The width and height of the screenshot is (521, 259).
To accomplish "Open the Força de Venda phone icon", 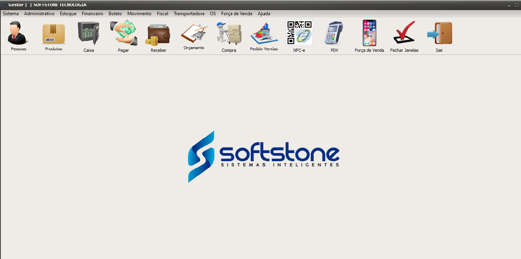I will tap(369, 33).
